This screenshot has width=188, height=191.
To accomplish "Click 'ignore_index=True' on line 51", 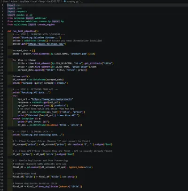I will click(x=81, y=167).
